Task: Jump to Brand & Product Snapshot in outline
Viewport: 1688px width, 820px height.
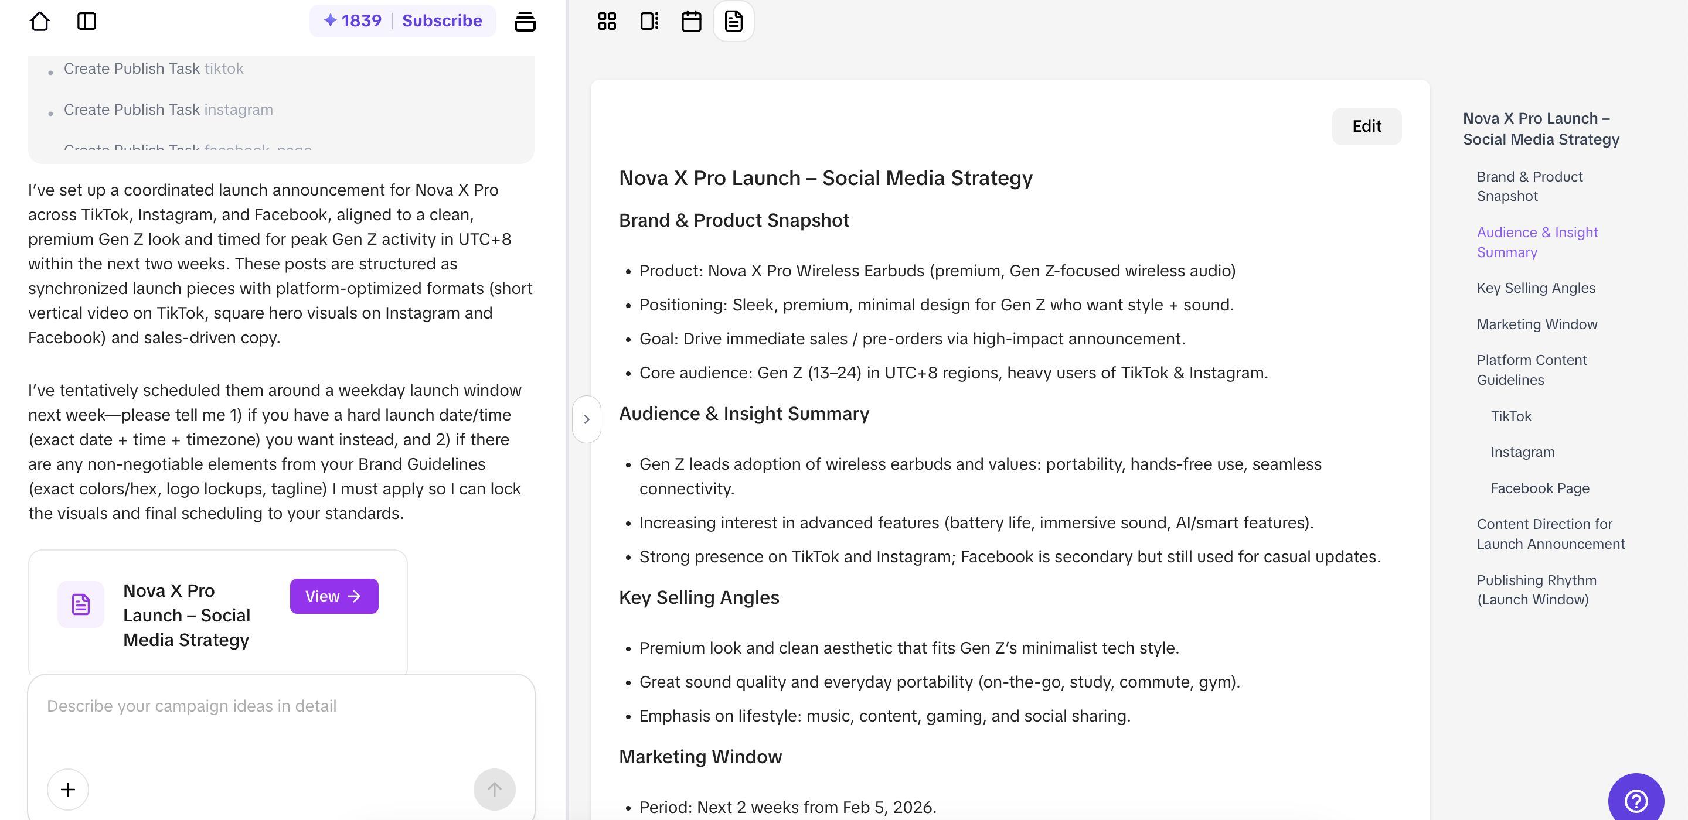Action: 1529,186
